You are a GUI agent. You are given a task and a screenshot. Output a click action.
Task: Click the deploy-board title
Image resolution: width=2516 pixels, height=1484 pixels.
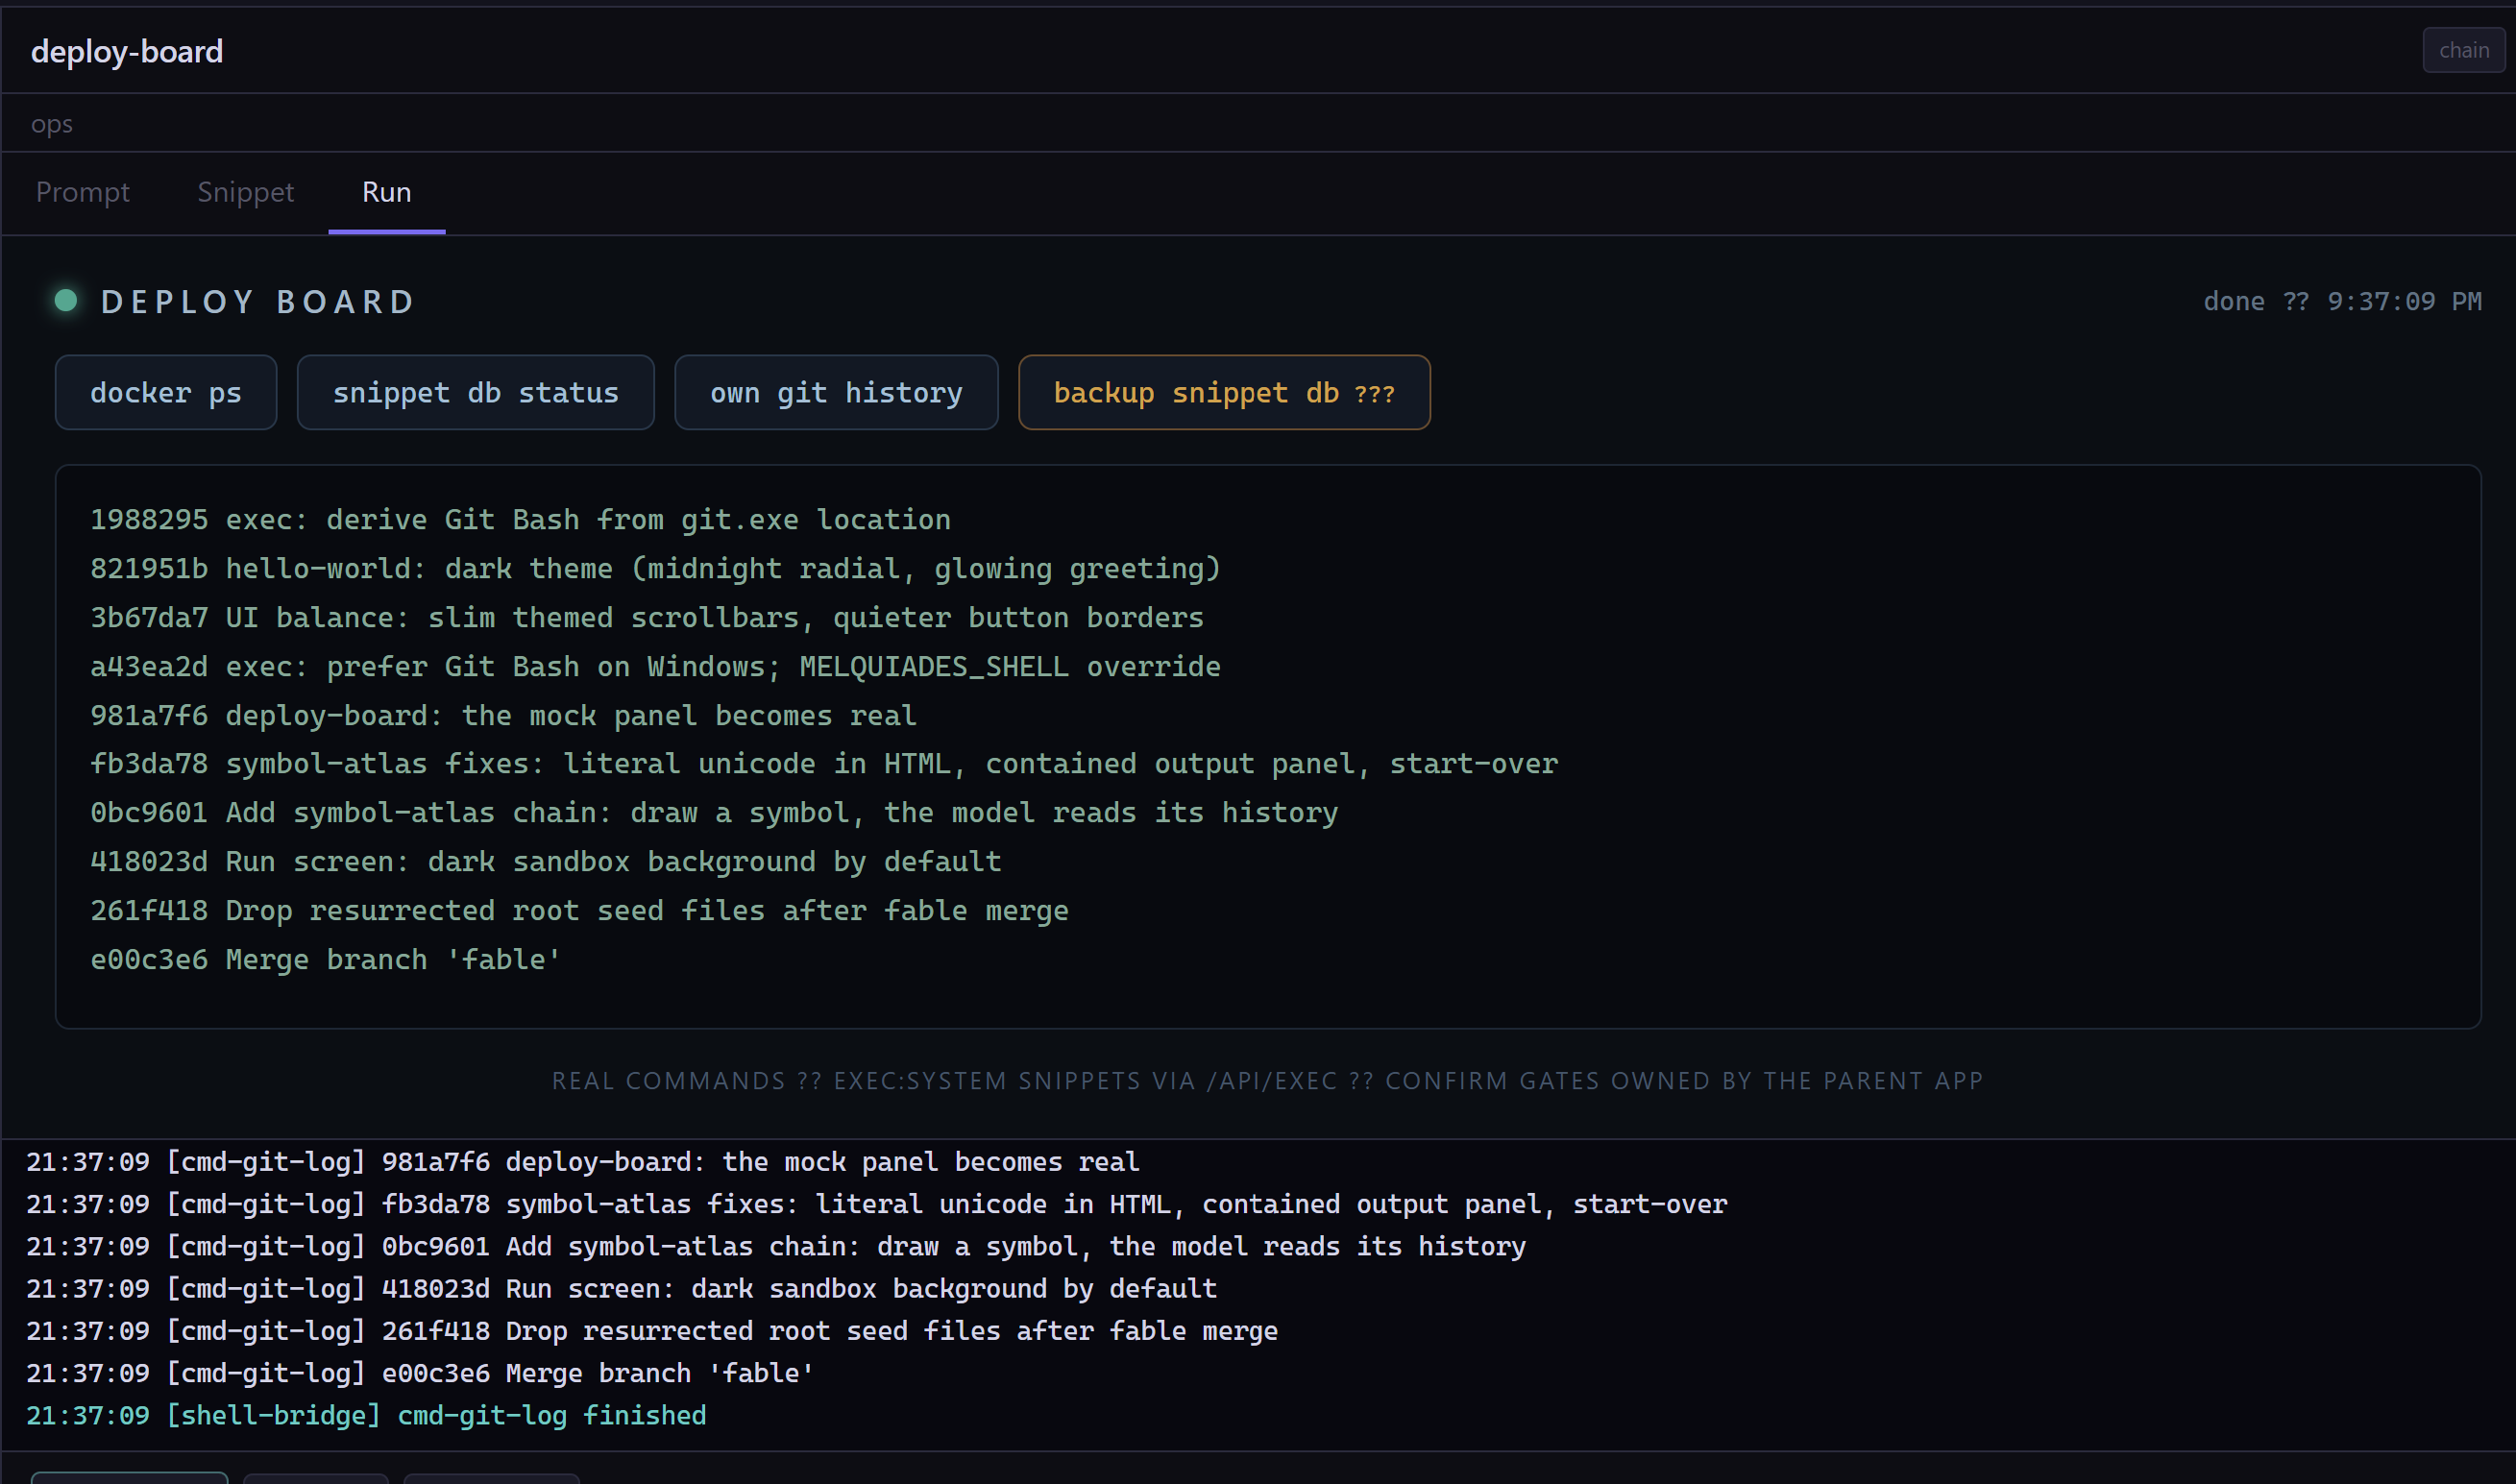(x=127, y=51)
